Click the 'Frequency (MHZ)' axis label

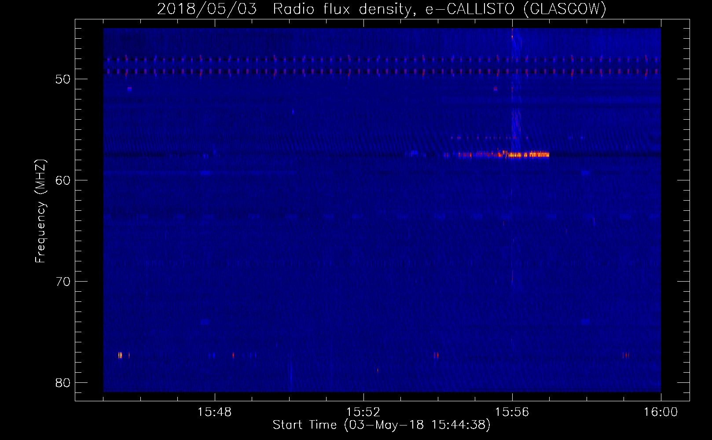pos(40,211)
